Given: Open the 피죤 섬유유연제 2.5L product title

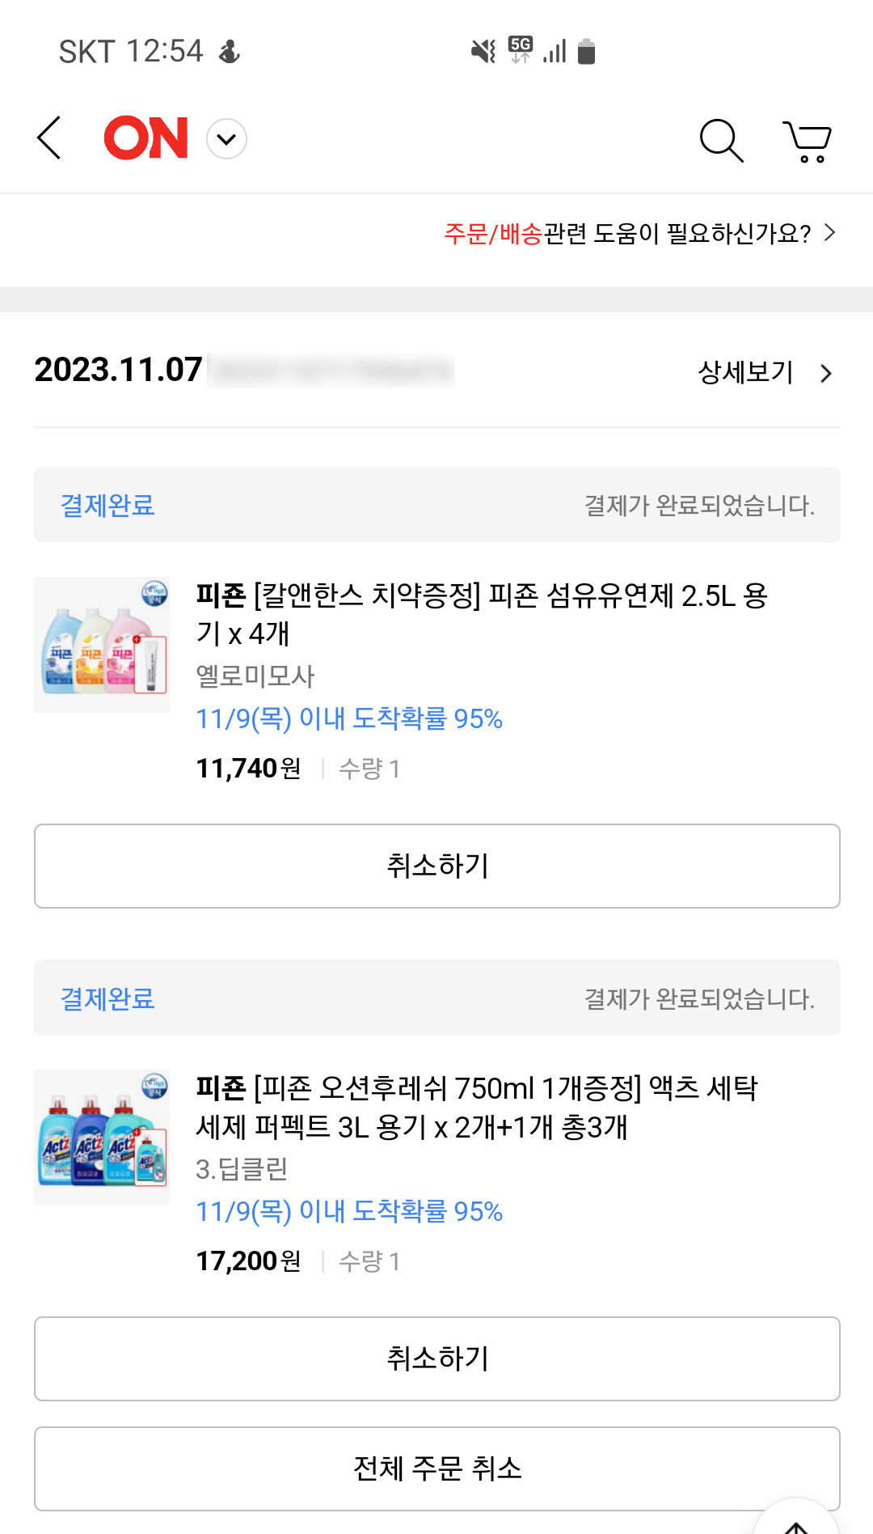Looking at the screenshot, I should (x=482, y=614).
